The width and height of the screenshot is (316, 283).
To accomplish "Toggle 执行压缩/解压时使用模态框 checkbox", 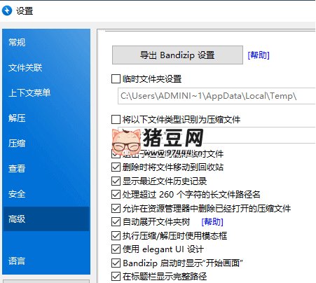I will [x=116, y=235].
